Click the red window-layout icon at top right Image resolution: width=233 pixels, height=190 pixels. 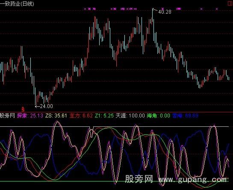point(230,3)
